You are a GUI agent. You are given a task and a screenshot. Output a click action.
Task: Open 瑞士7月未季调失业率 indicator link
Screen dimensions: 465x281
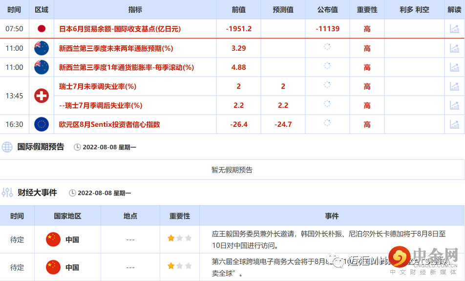(98, 86)
